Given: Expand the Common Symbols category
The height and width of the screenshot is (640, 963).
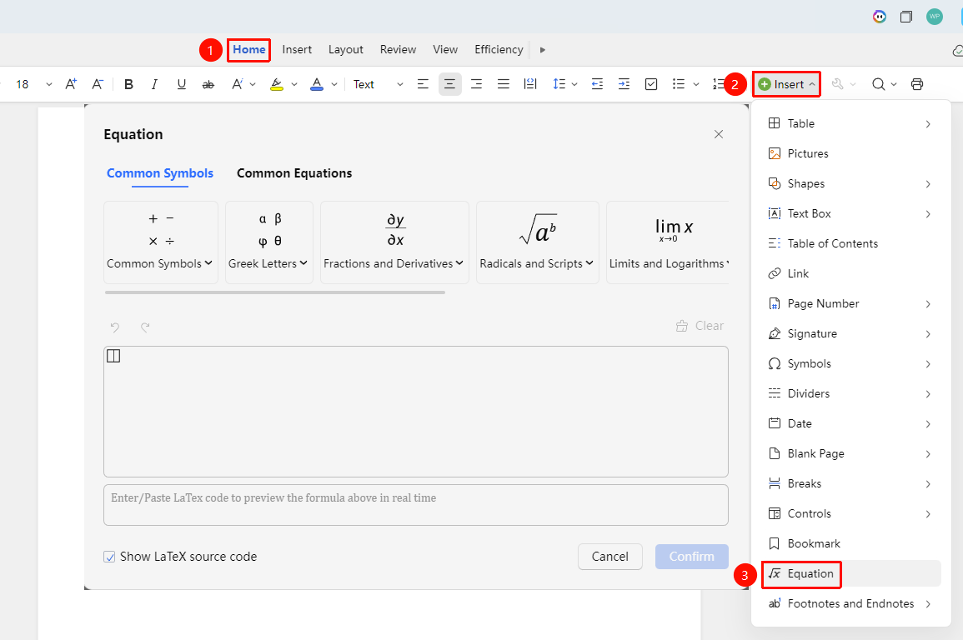Looking at the screenshot, I should point(160,242).
